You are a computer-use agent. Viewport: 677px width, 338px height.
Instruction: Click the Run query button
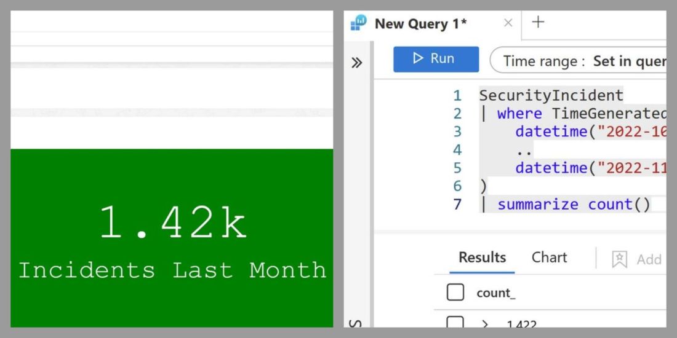[x=436, y=59]
